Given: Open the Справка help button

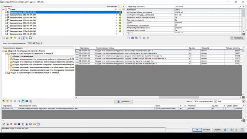Looking at the screenshot, I should 217,130.
